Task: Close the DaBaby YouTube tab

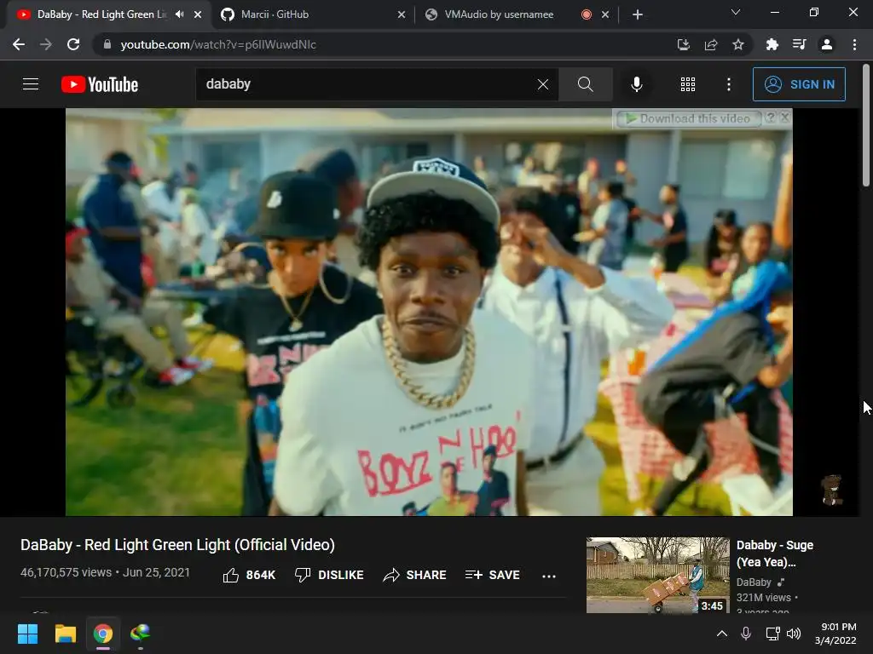Action: pos(198,14)
